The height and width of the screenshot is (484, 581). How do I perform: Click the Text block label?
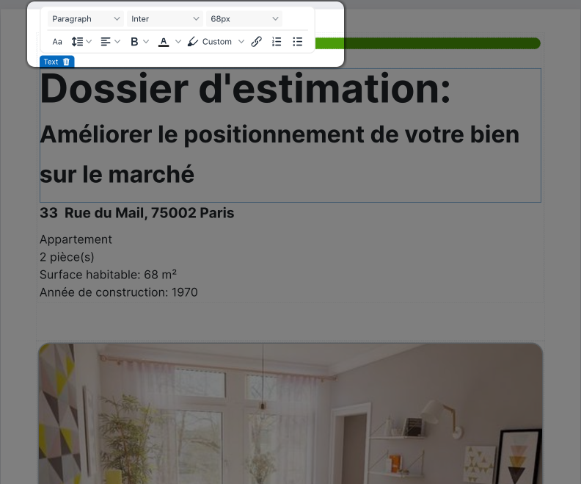tap(51, 62)
